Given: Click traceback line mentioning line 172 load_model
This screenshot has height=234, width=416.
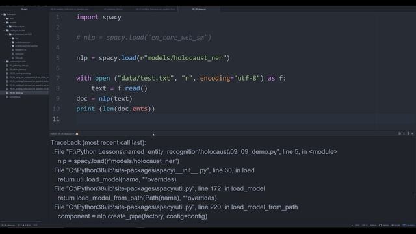Looking at the screenshot, I should coord(159,188).
